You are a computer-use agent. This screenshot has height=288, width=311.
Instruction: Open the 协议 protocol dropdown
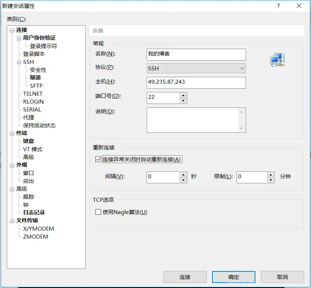pyautogui.click(x=241, y=68)
